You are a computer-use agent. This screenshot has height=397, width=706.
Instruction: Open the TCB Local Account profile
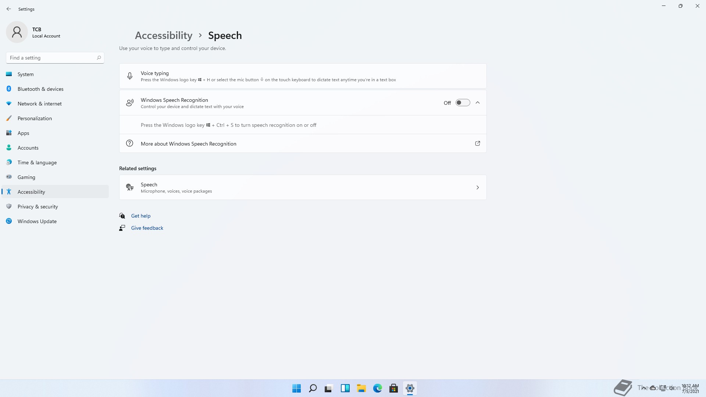click(x=34, y=32)
